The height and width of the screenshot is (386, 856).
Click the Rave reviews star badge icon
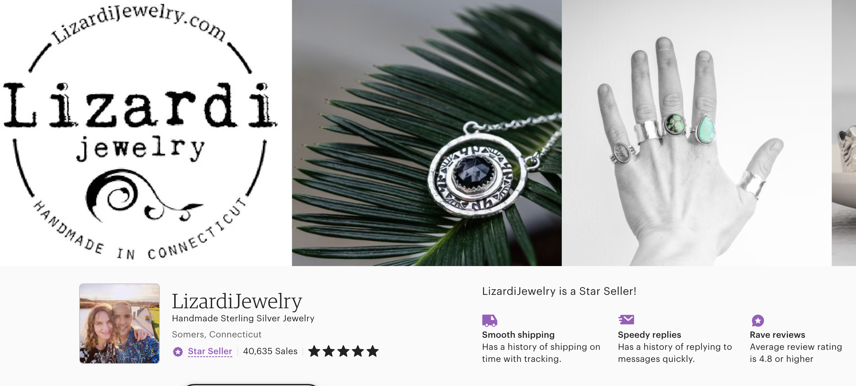(758, 320)
